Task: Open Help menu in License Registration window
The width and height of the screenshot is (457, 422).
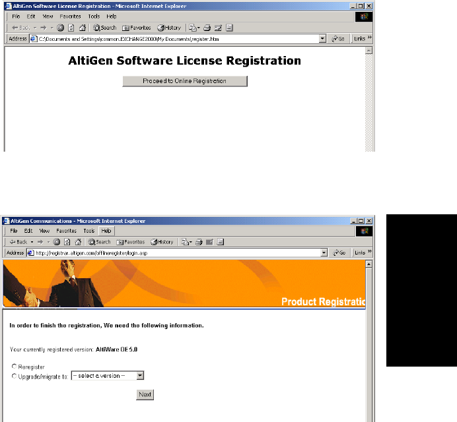Action: point(112,16)
